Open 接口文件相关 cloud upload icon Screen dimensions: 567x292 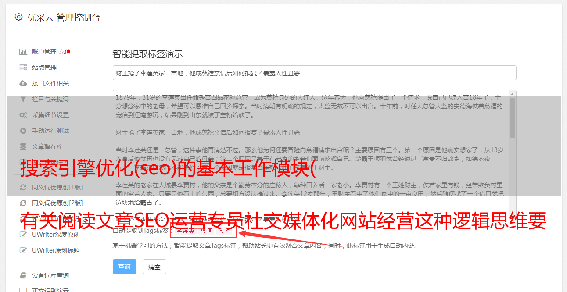point(23,83)
